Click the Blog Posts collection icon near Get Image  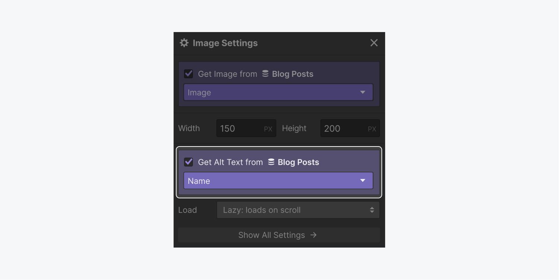pyautogui.click(x=265, y=74)
